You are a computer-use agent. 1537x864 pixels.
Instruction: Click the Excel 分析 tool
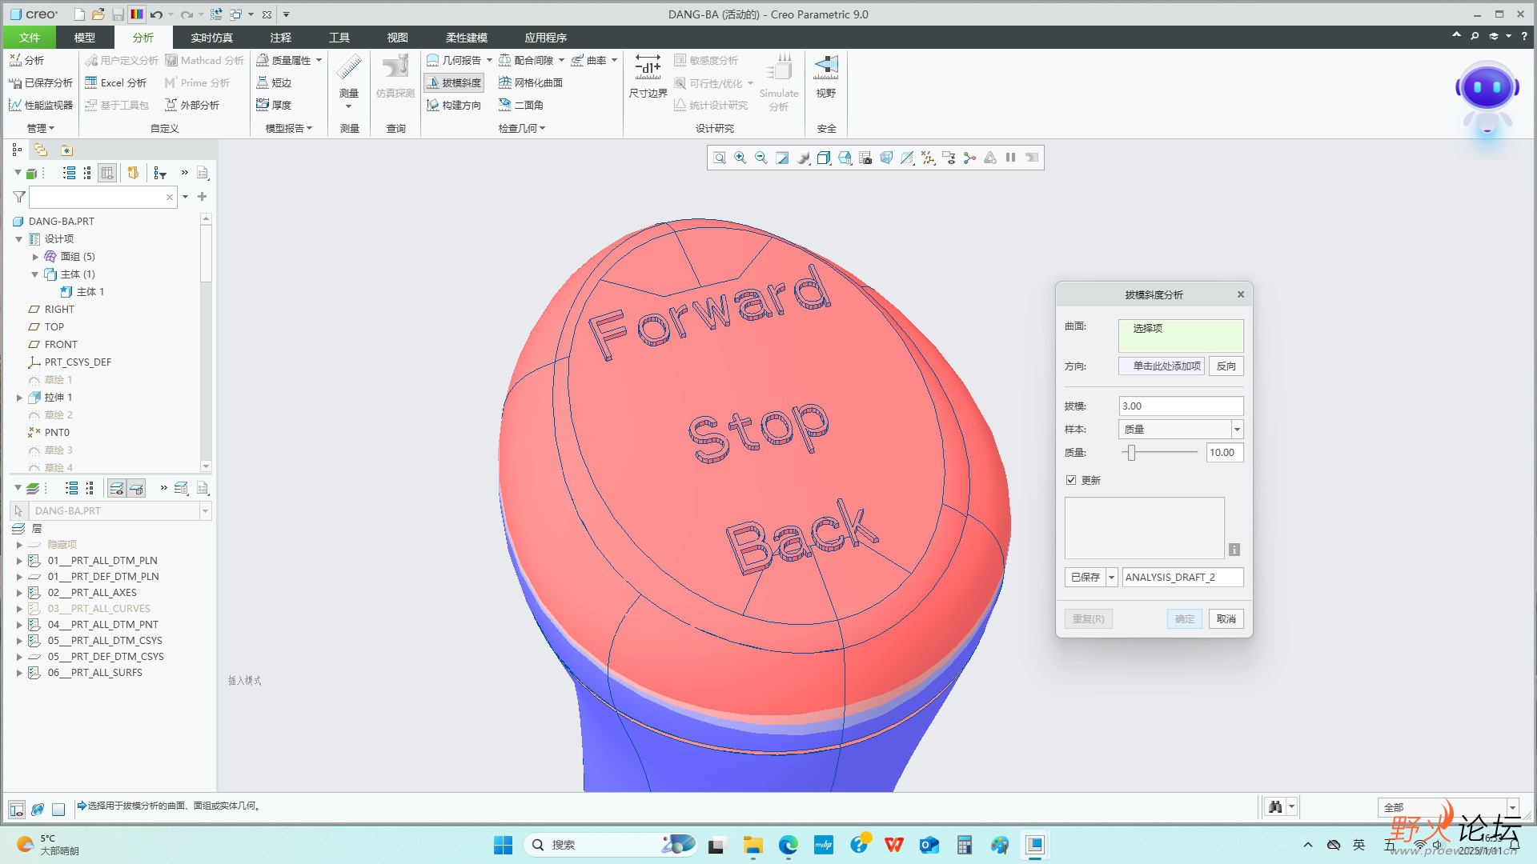[116, 82]
